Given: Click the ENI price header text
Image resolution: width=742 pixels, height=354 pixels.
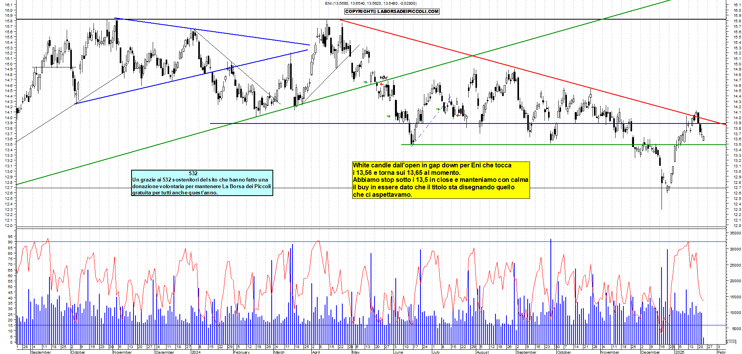Looking at the screenshot, I should click(371, 4).
